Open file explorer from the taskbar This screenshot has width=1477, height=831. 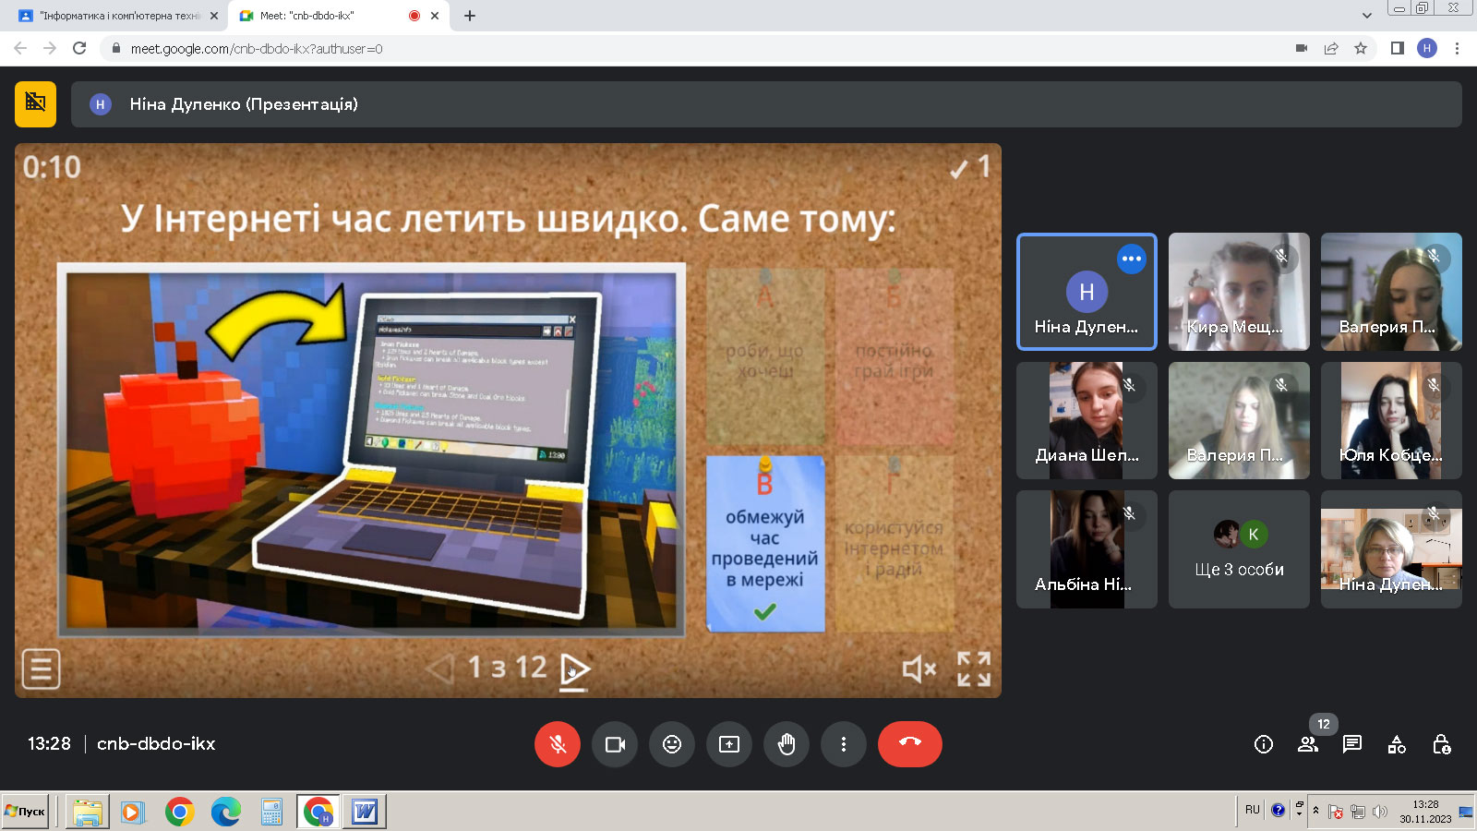(x=87, y=812)
